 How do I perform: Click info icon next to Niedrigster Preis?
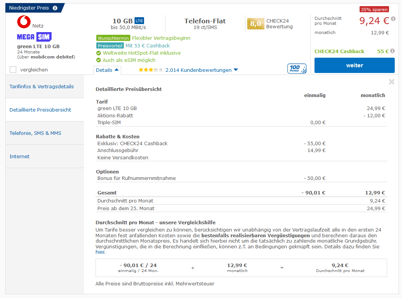(55, 8)
